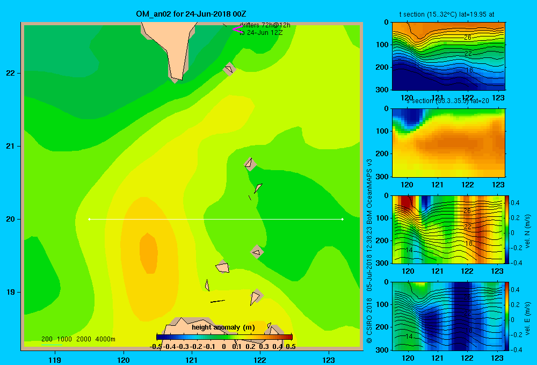Click the vel. N colorbar strip
The image size is (537, 365).
point(507,229)
